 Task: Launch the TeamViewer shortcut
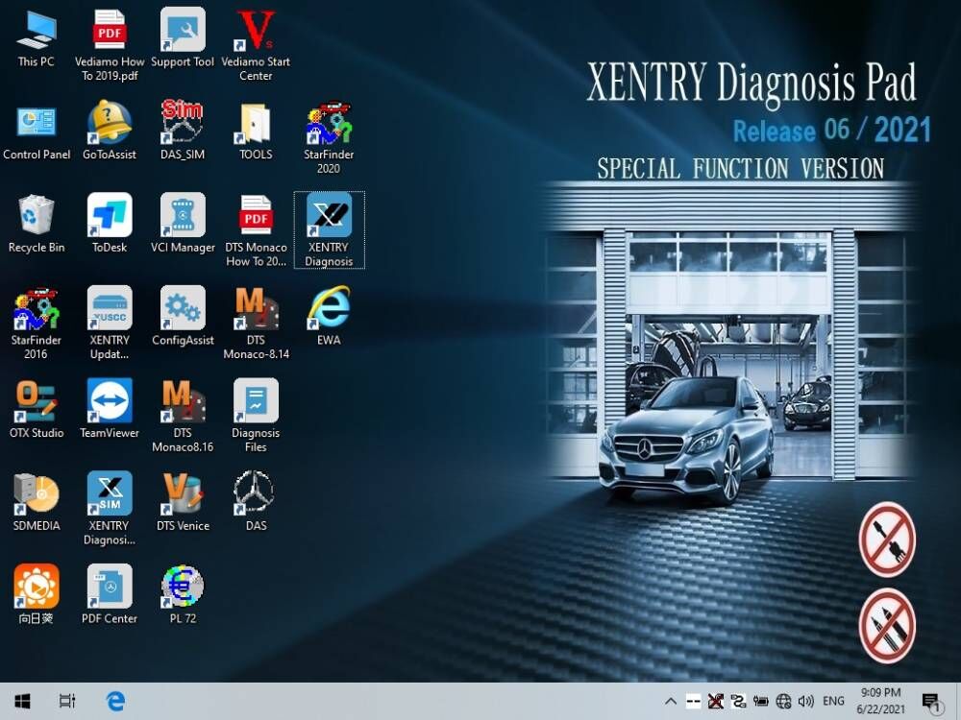[110, 410]
